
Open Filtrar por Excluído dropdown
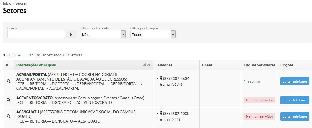(103, 35)
